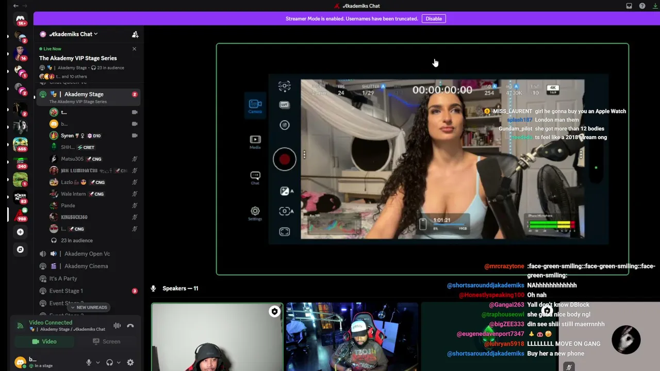Open the inbox icon in title bar

(x=629, y=6)
